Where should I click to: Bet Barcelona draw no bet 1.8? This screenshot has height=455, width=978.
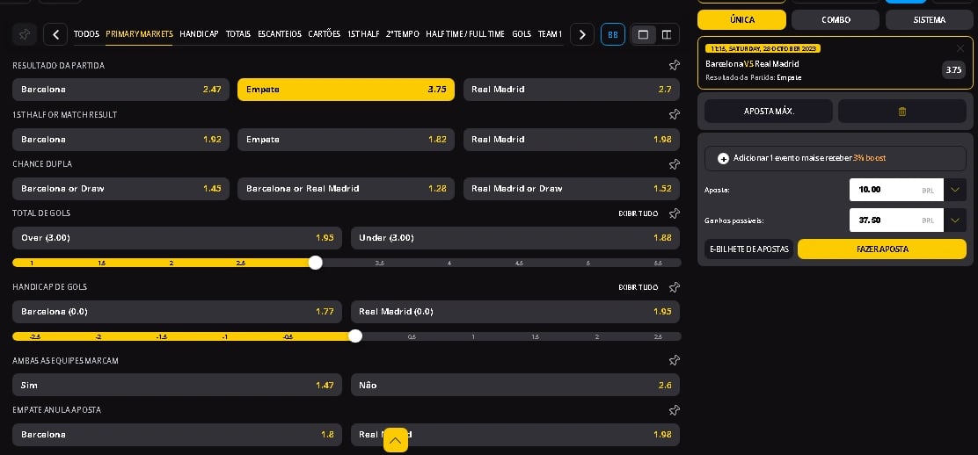pyautogui.click(x=177, y=435)
